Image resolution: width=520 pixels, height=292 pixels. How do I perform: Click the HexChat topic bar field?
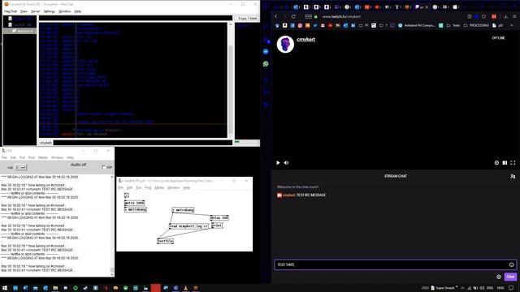tap(136, 18)
